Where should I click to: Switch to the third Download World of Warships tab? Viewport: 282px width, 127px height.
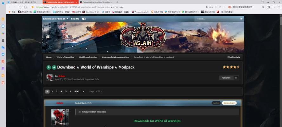coord(96,2)
